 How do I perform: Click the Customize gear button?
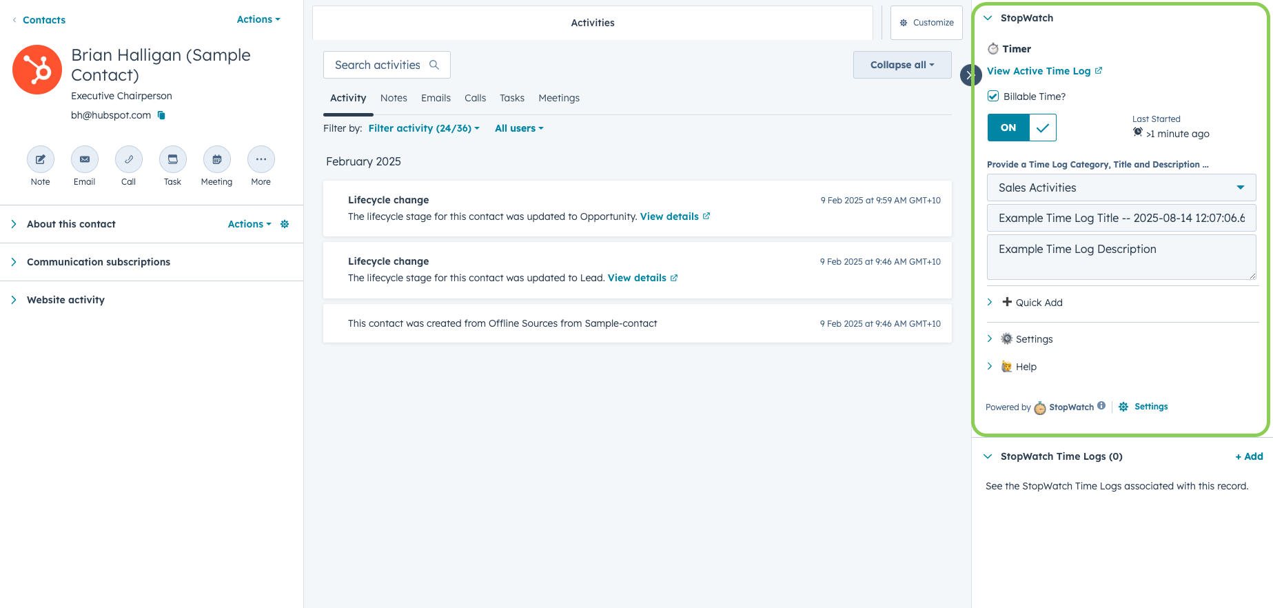[x=926, y=23]
